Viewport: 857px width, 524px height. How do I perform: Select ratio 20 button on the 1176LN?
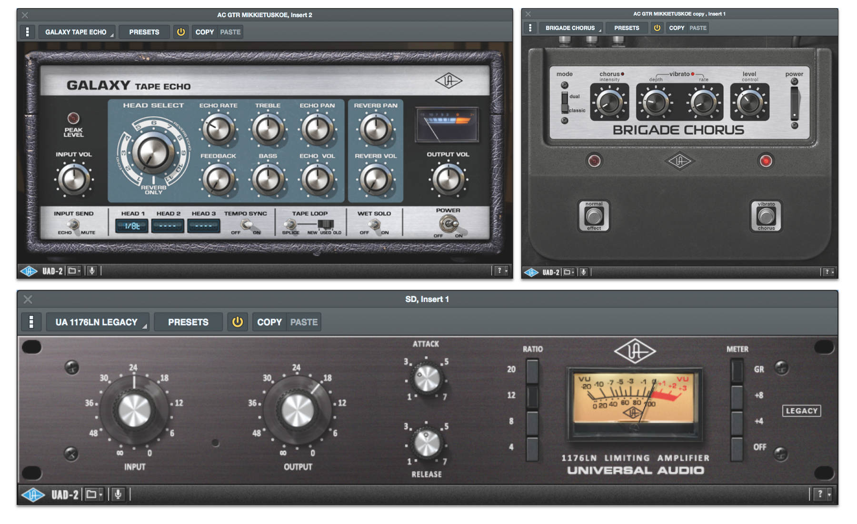click(532, 371)
